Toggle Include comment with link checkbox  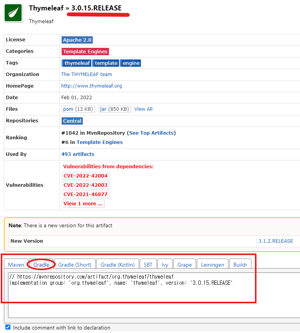click(8, 327)
